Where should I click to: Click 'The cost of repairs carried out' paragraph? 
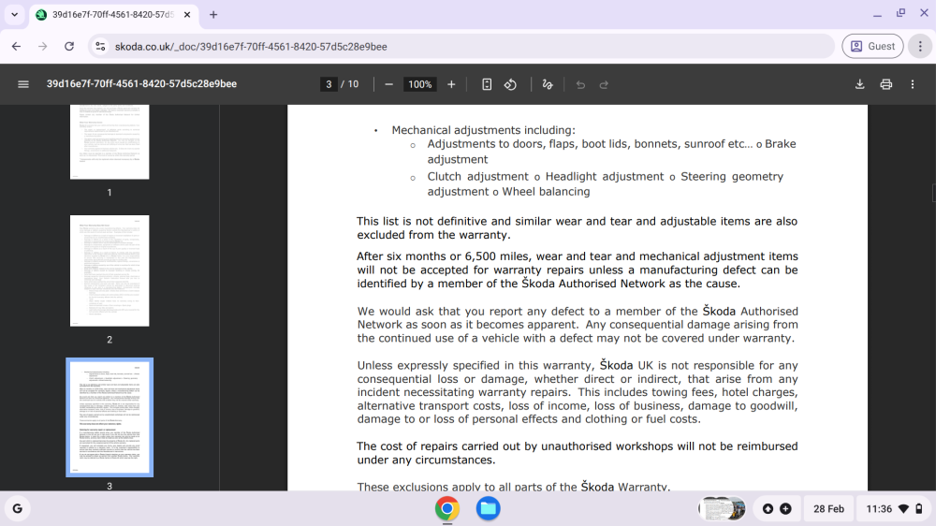pos(578,453)
